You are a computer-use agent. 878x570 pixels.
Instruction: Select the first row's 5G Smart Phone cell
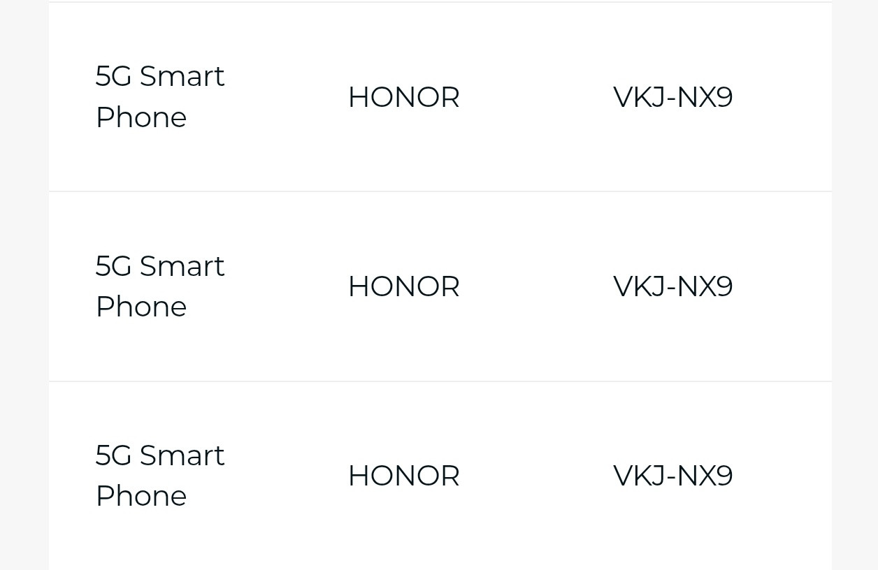pyautogui.click(x=160, y=96)
